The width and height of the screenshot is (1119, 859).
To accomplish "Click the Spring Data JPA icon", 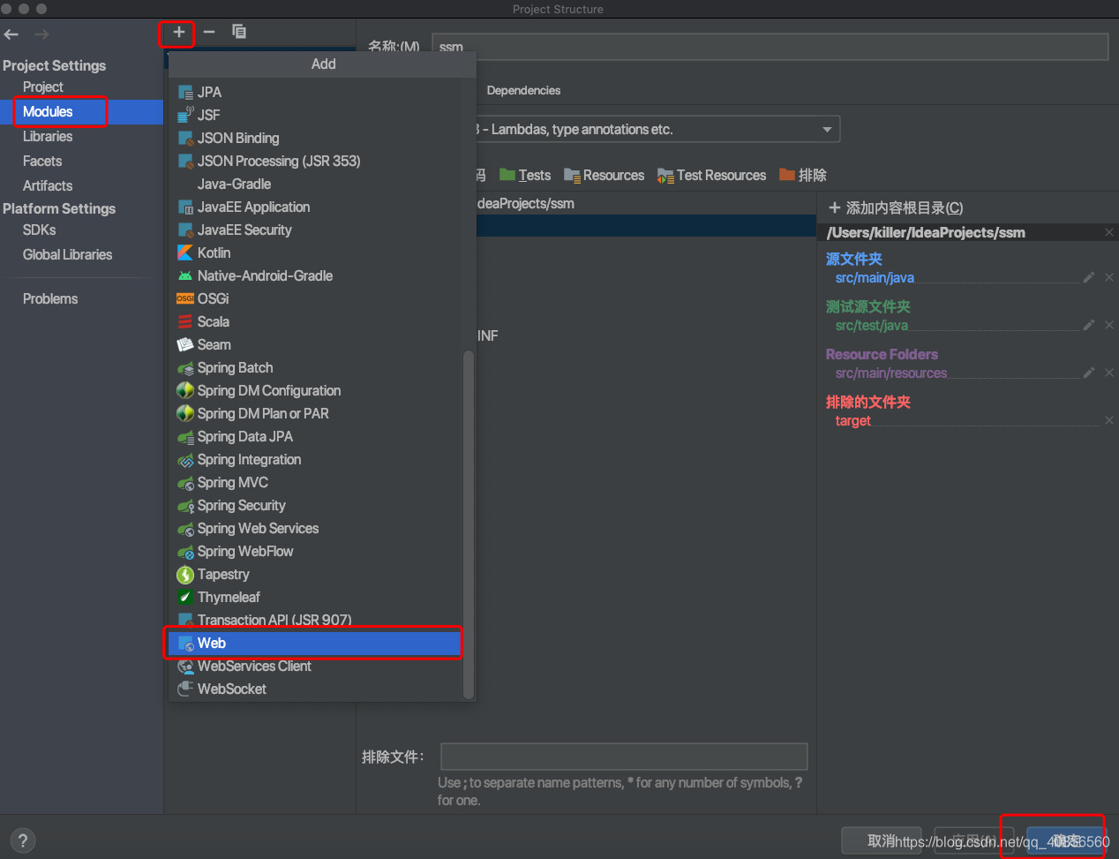I will pos(185,436).
